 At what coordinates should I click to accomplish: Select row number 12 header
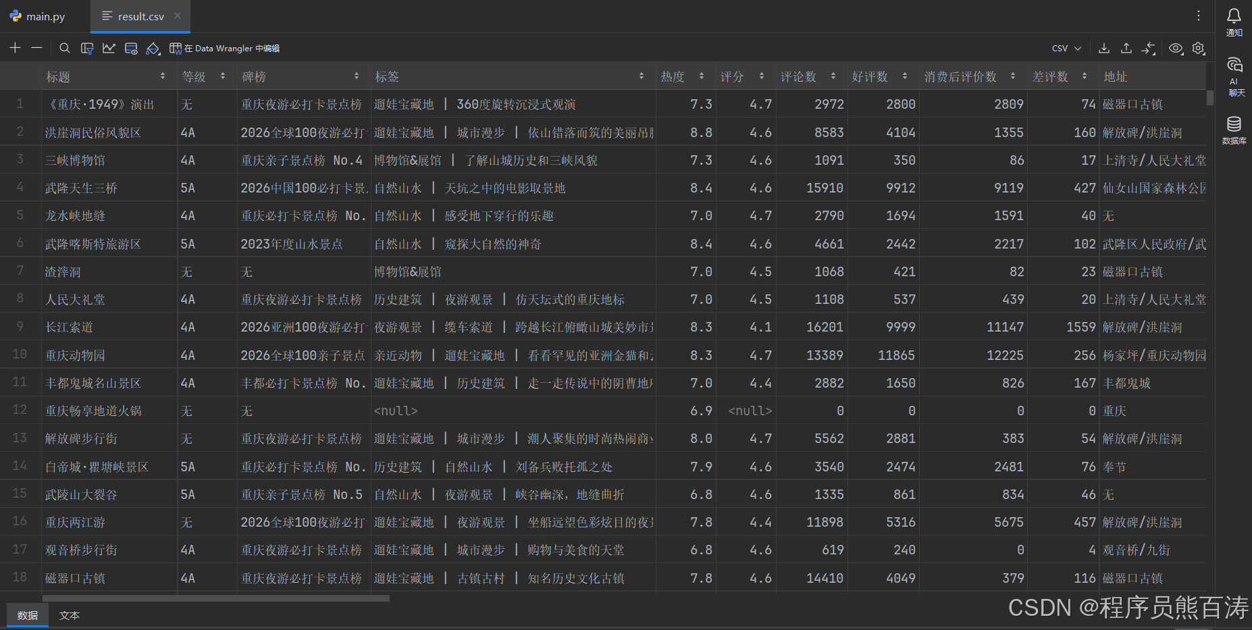[x=20, y=410]
